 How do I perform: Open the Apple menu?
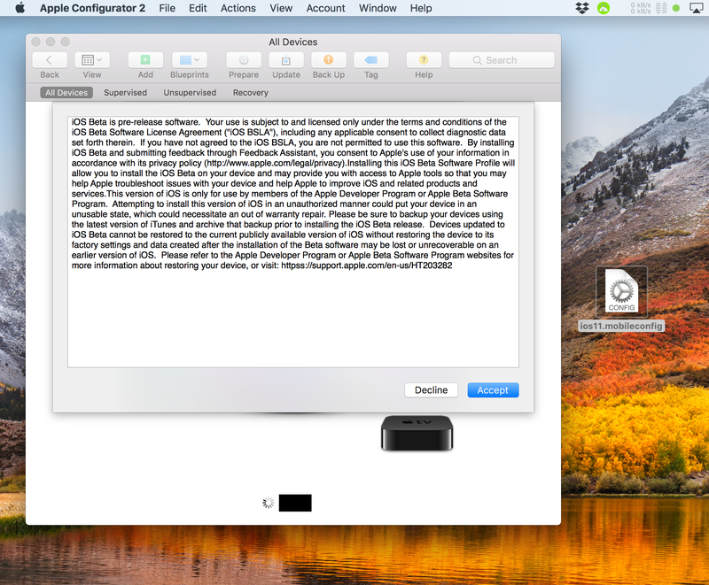click(19, 8)
